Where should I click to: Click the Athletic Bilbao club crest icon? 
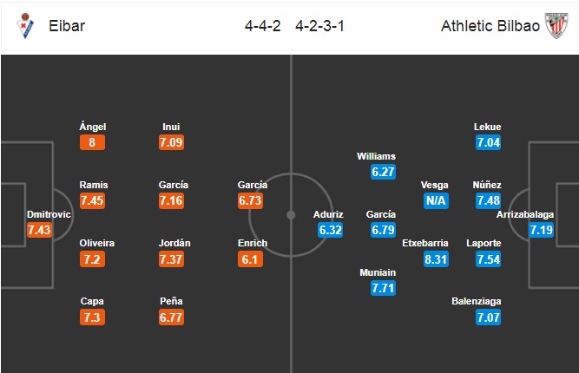[x=554, y=26]
